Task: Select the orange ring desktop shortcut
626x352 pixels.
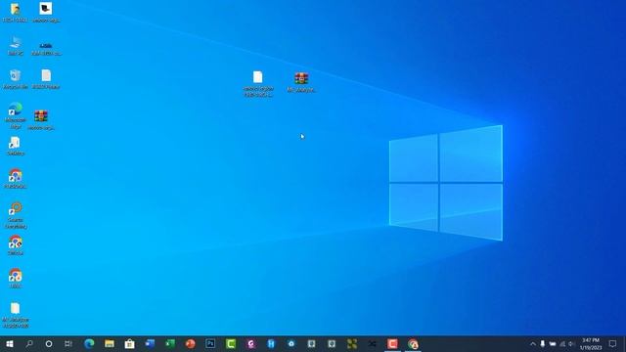Action: pyautogui.click(x=16, y=215)
